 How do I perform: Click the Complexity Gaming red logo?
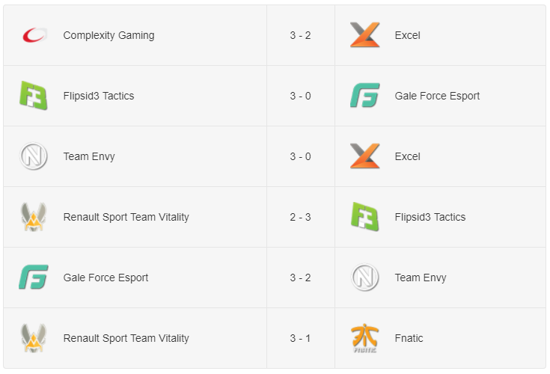[34, 35]
